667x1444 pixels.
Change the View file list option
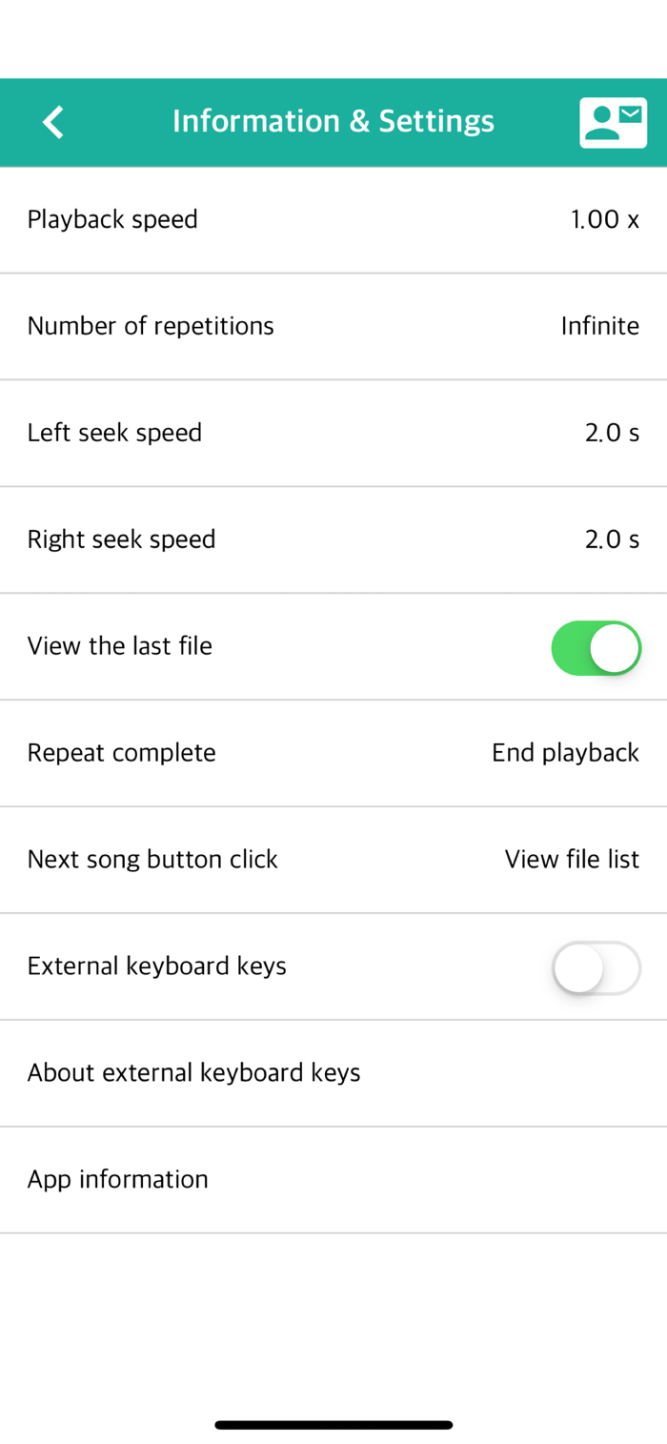tap(572, 860)
